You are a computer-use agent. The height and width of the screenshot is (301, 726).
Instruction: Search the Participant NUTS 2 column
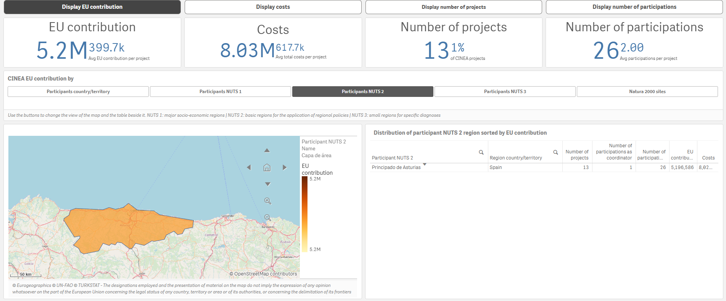point(481,152)
